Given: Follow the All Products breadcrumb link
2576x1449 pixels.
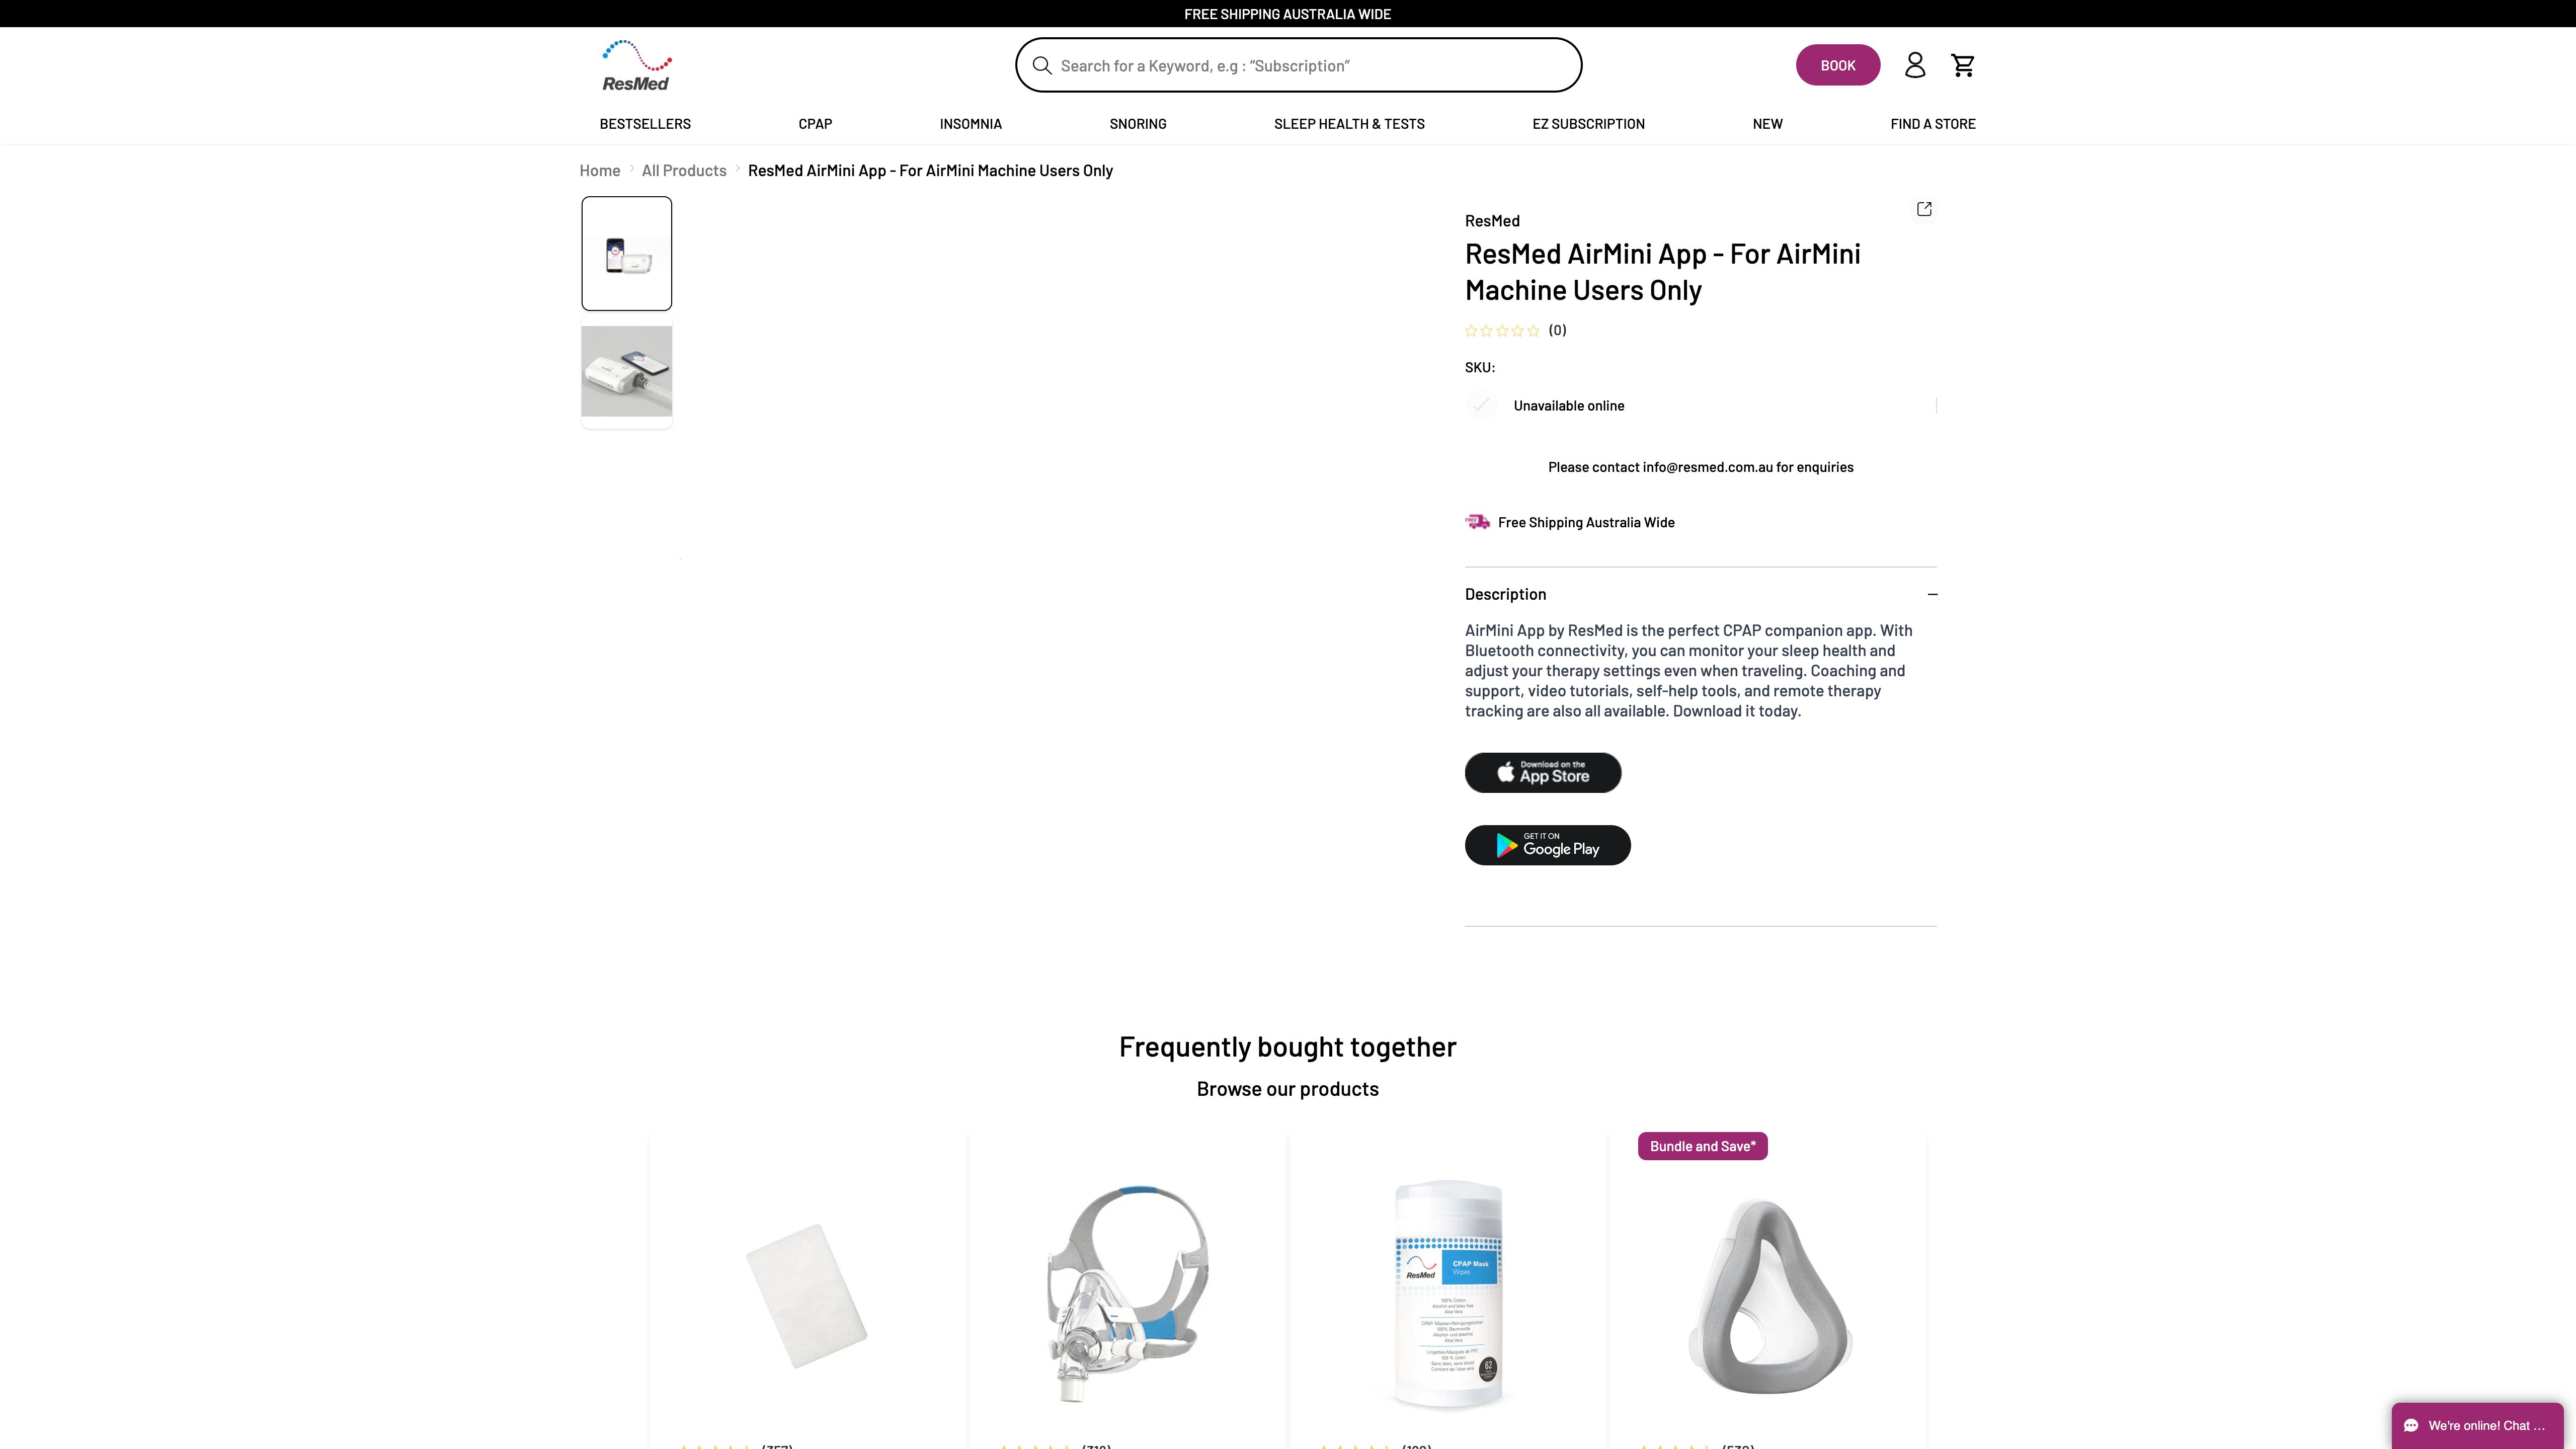Looking at the screenshot, I should pyautogui.click(x=684, y=171).
